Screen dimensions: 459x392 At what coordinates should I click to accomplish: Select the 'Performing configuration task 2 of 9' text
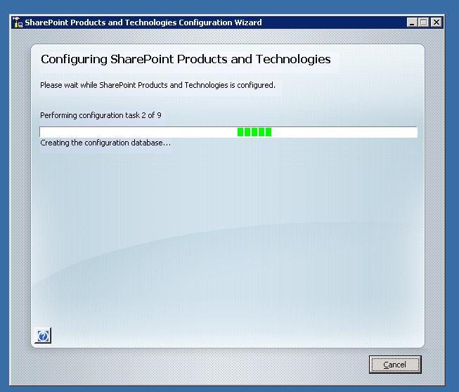click(101, 115)
